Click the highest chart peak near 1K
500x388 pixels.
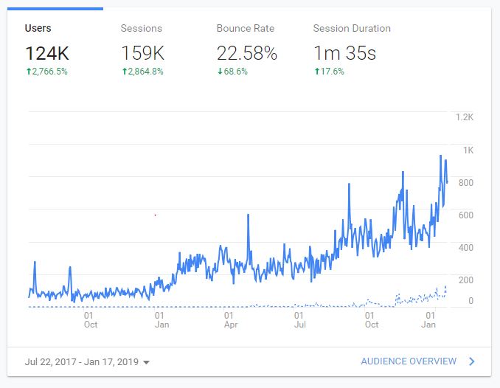(x=441, y=156)
